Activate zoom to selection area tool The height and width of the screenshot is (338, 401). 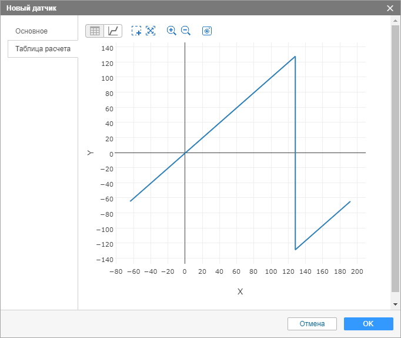pos(136,31)
